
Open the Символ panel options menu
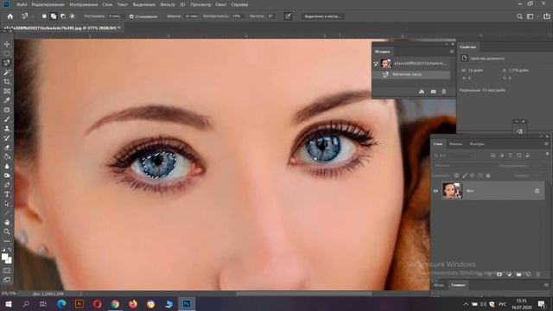point(546,285)
